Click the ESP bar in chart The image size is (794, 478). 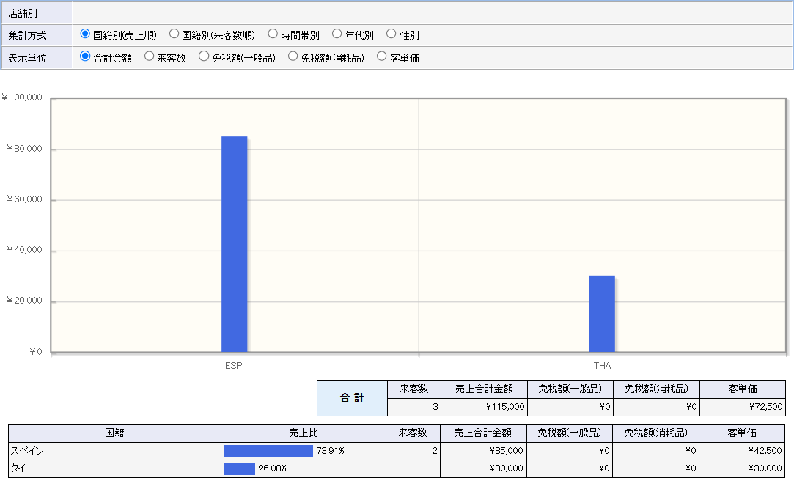(x=235, y=244)
